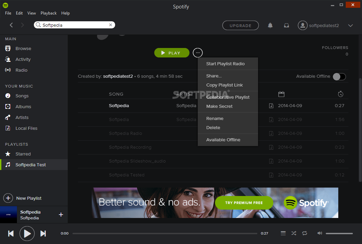Click the green PLAY button

coord(172,53)
